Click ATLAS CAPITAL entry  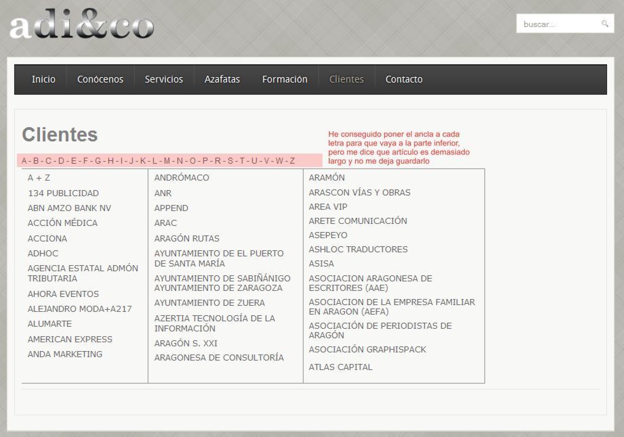(341, 367)
